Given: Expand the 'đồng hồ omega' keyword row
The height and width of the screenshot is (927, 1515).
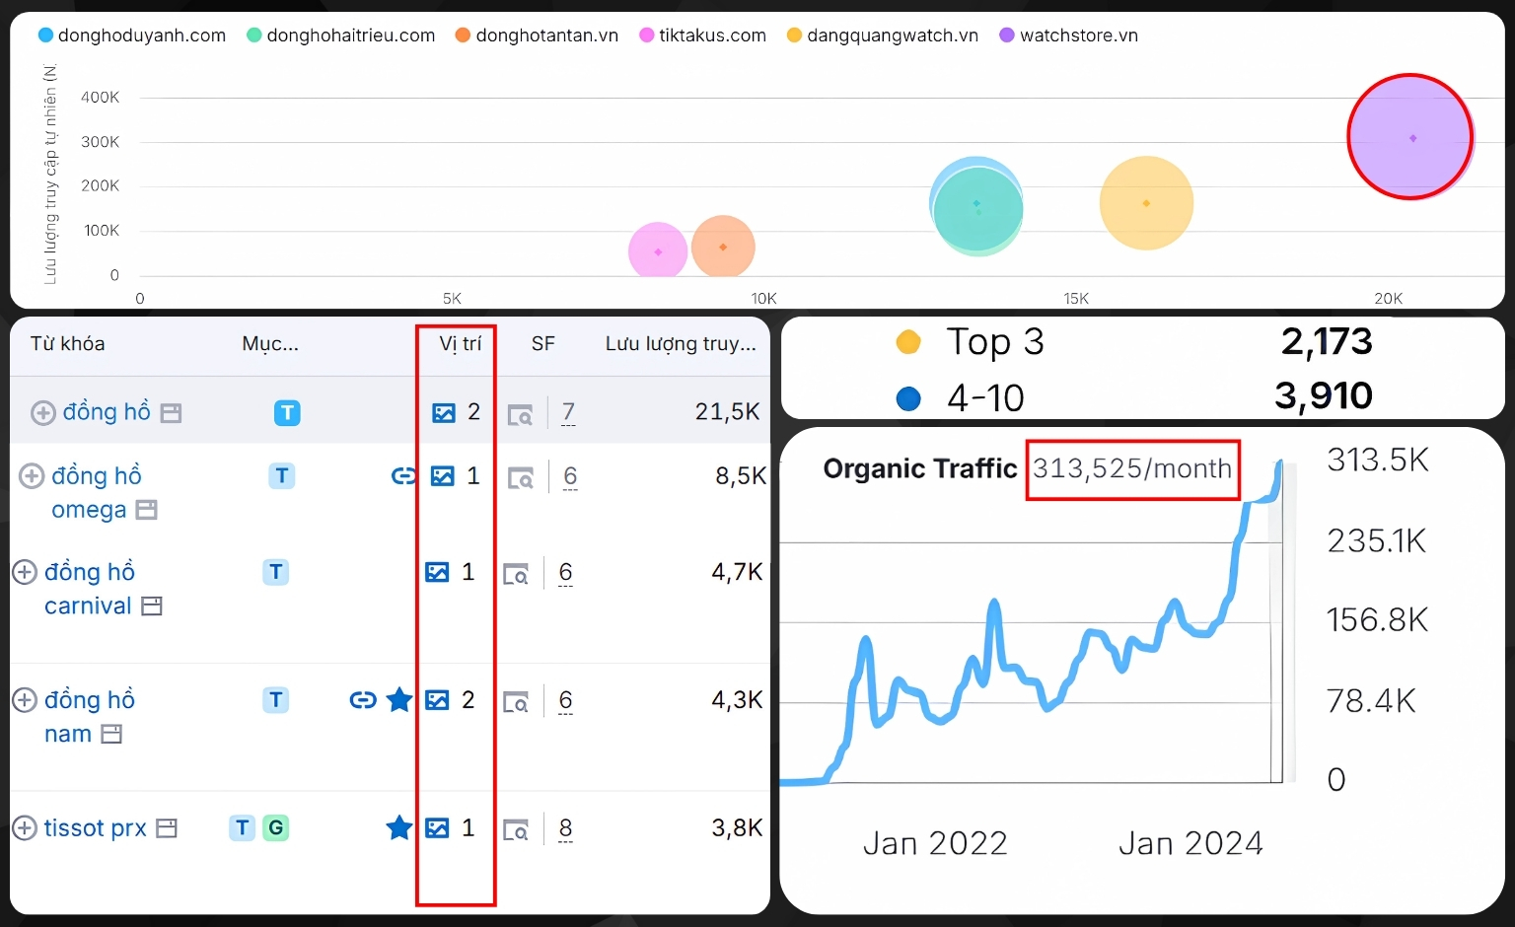Looking at the screenshot, I should click(x=32, y=476).
